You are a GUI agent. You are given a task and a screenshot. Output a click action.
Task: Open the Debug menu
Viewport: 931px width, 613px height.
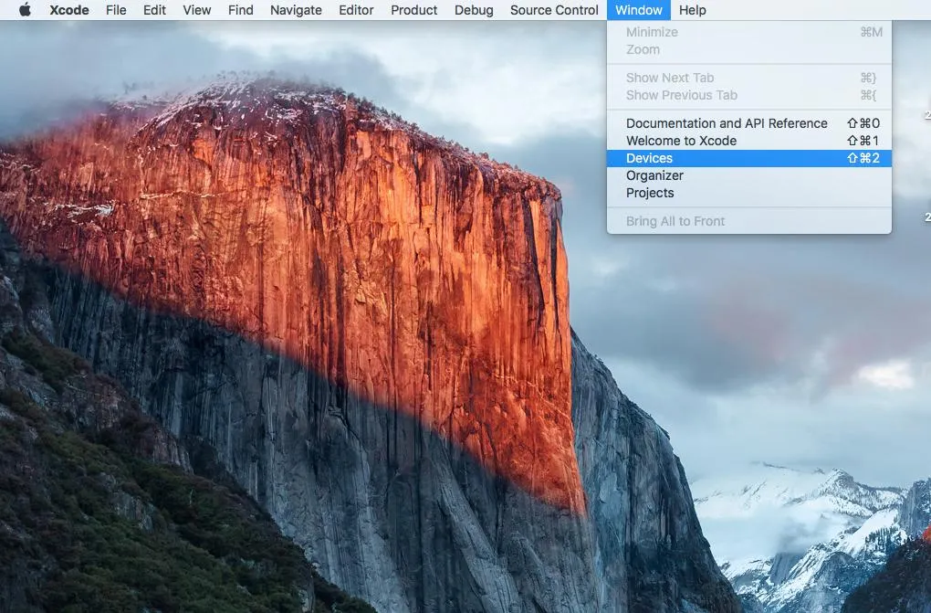[x=474, y=10]
